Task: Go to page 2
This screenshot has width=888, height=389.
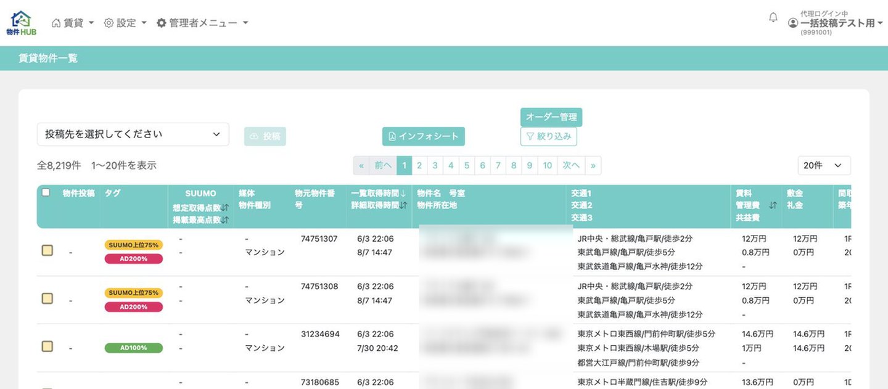Action: tap(419, 165)
